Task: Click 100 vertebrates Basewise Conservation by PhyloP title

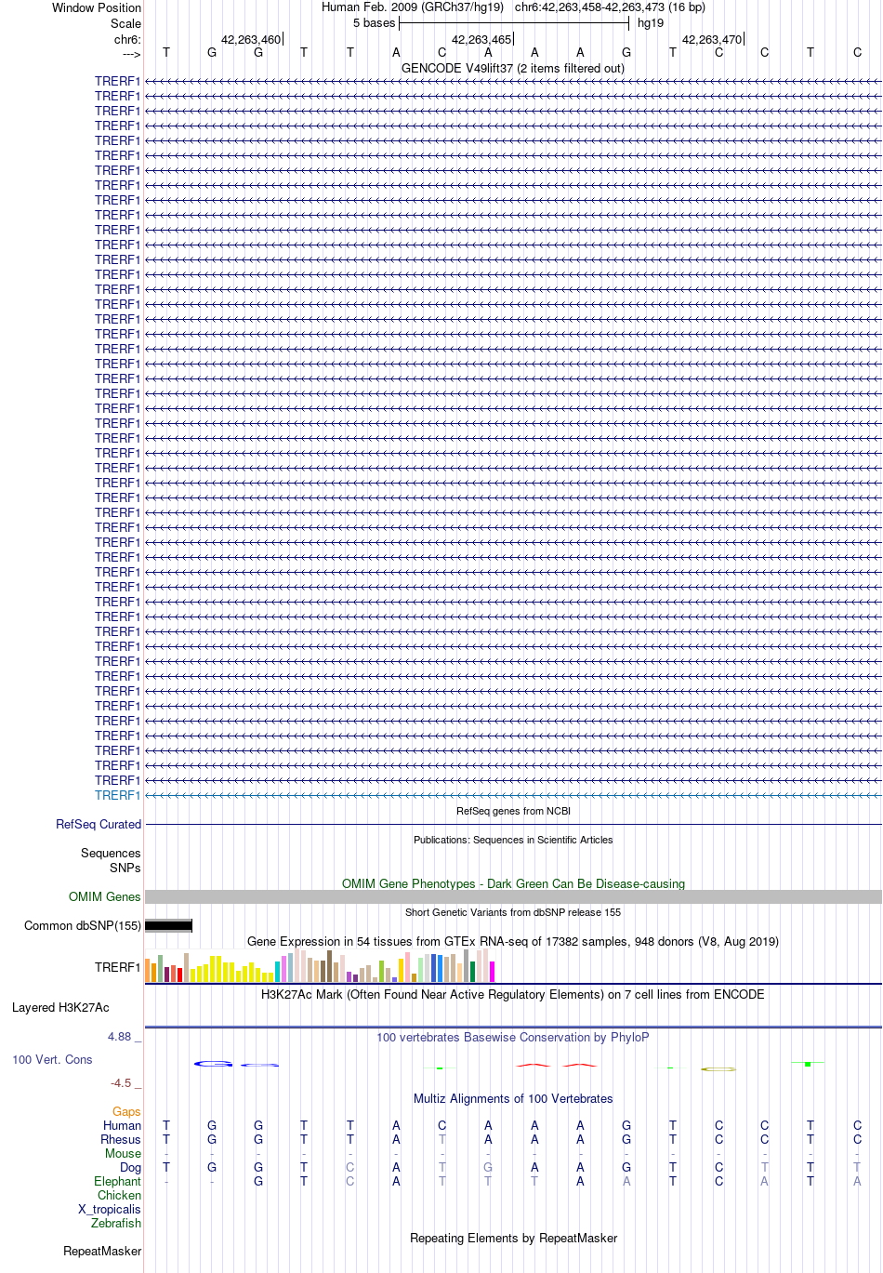Action: (513, 1037)
